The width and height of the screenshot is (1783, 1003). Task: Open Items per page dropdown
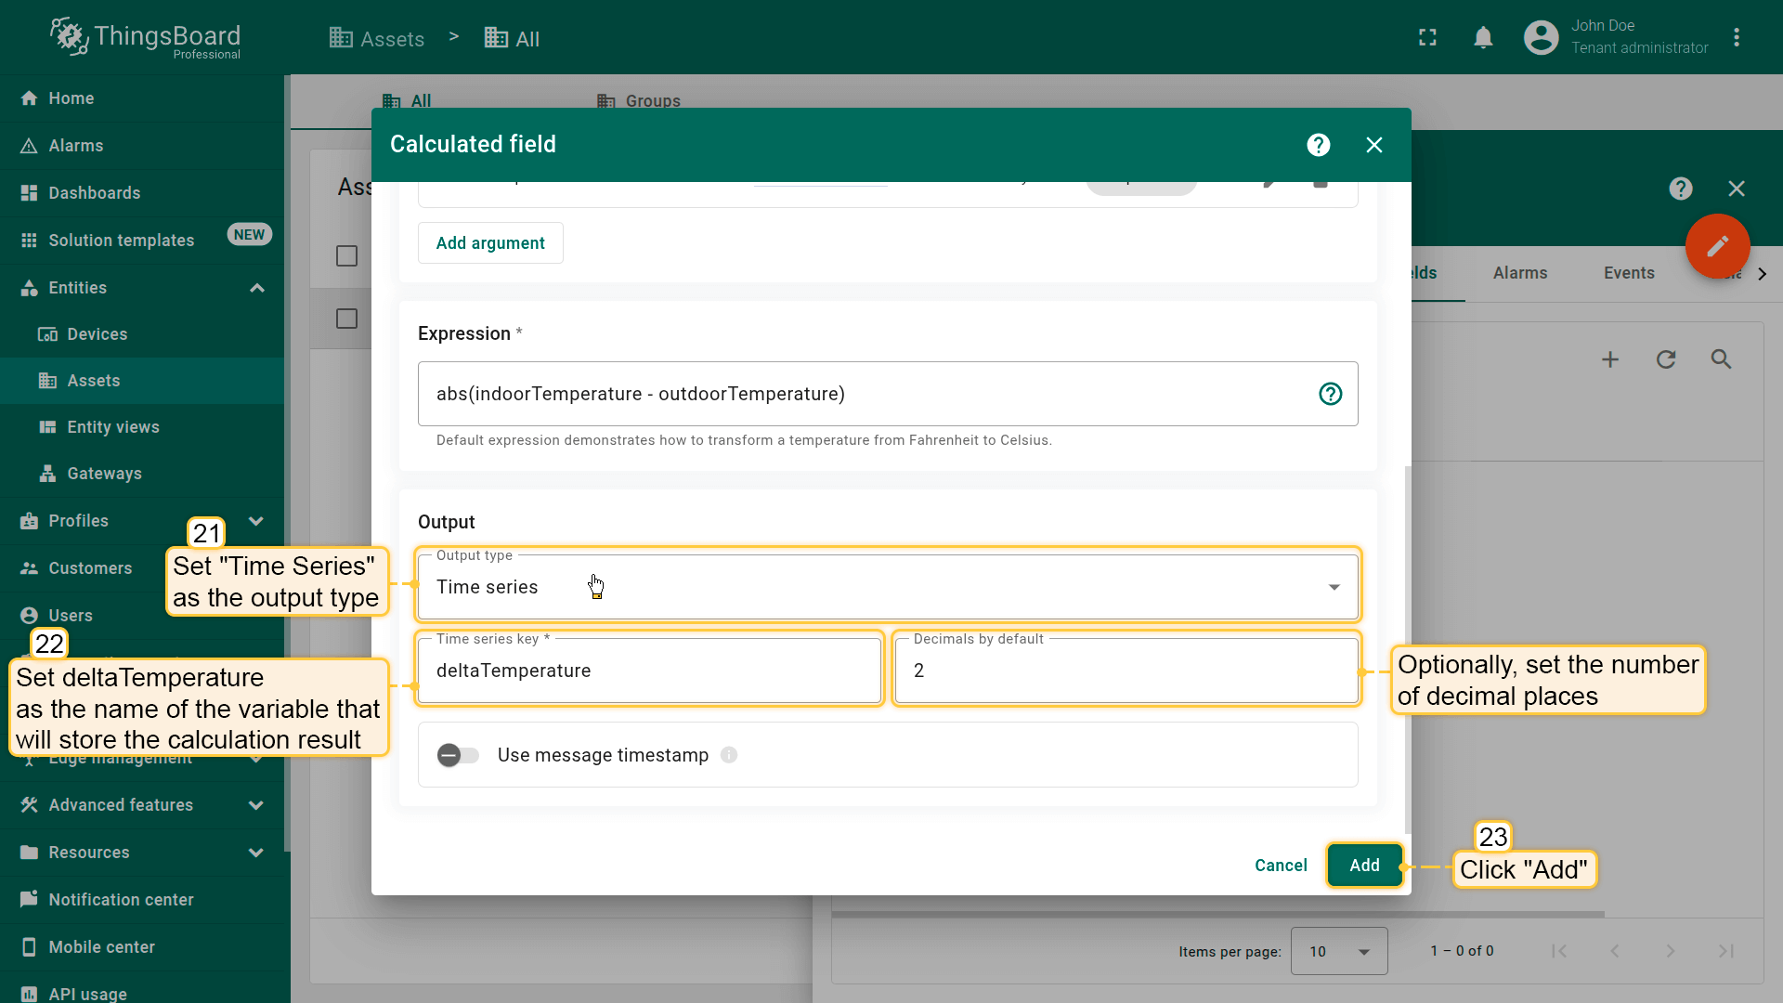[1338, 951]
